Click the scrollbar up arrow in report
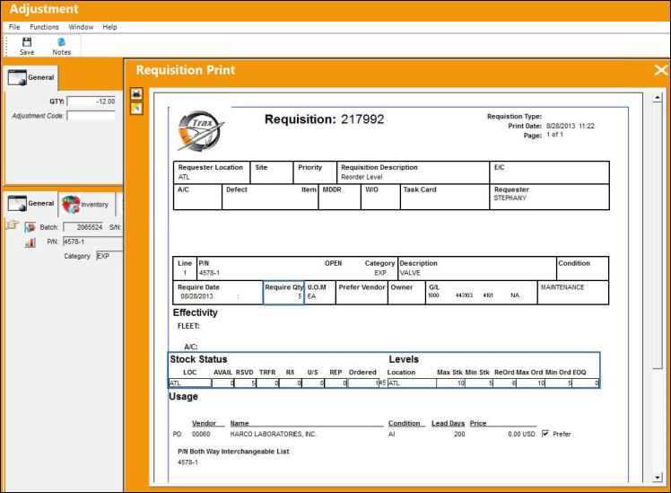The image size is (671, 493). pyautogui.click(x=658, y=98)
